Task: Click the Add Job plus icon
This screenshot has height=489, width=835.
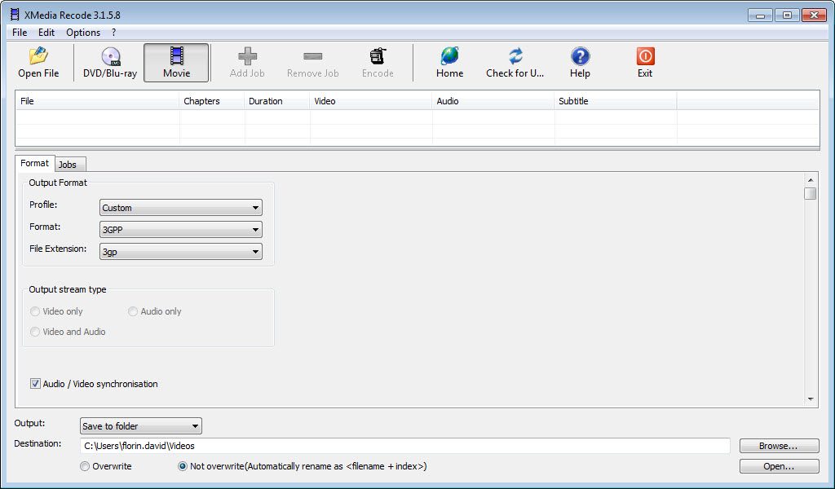Action: click(247, 56)
